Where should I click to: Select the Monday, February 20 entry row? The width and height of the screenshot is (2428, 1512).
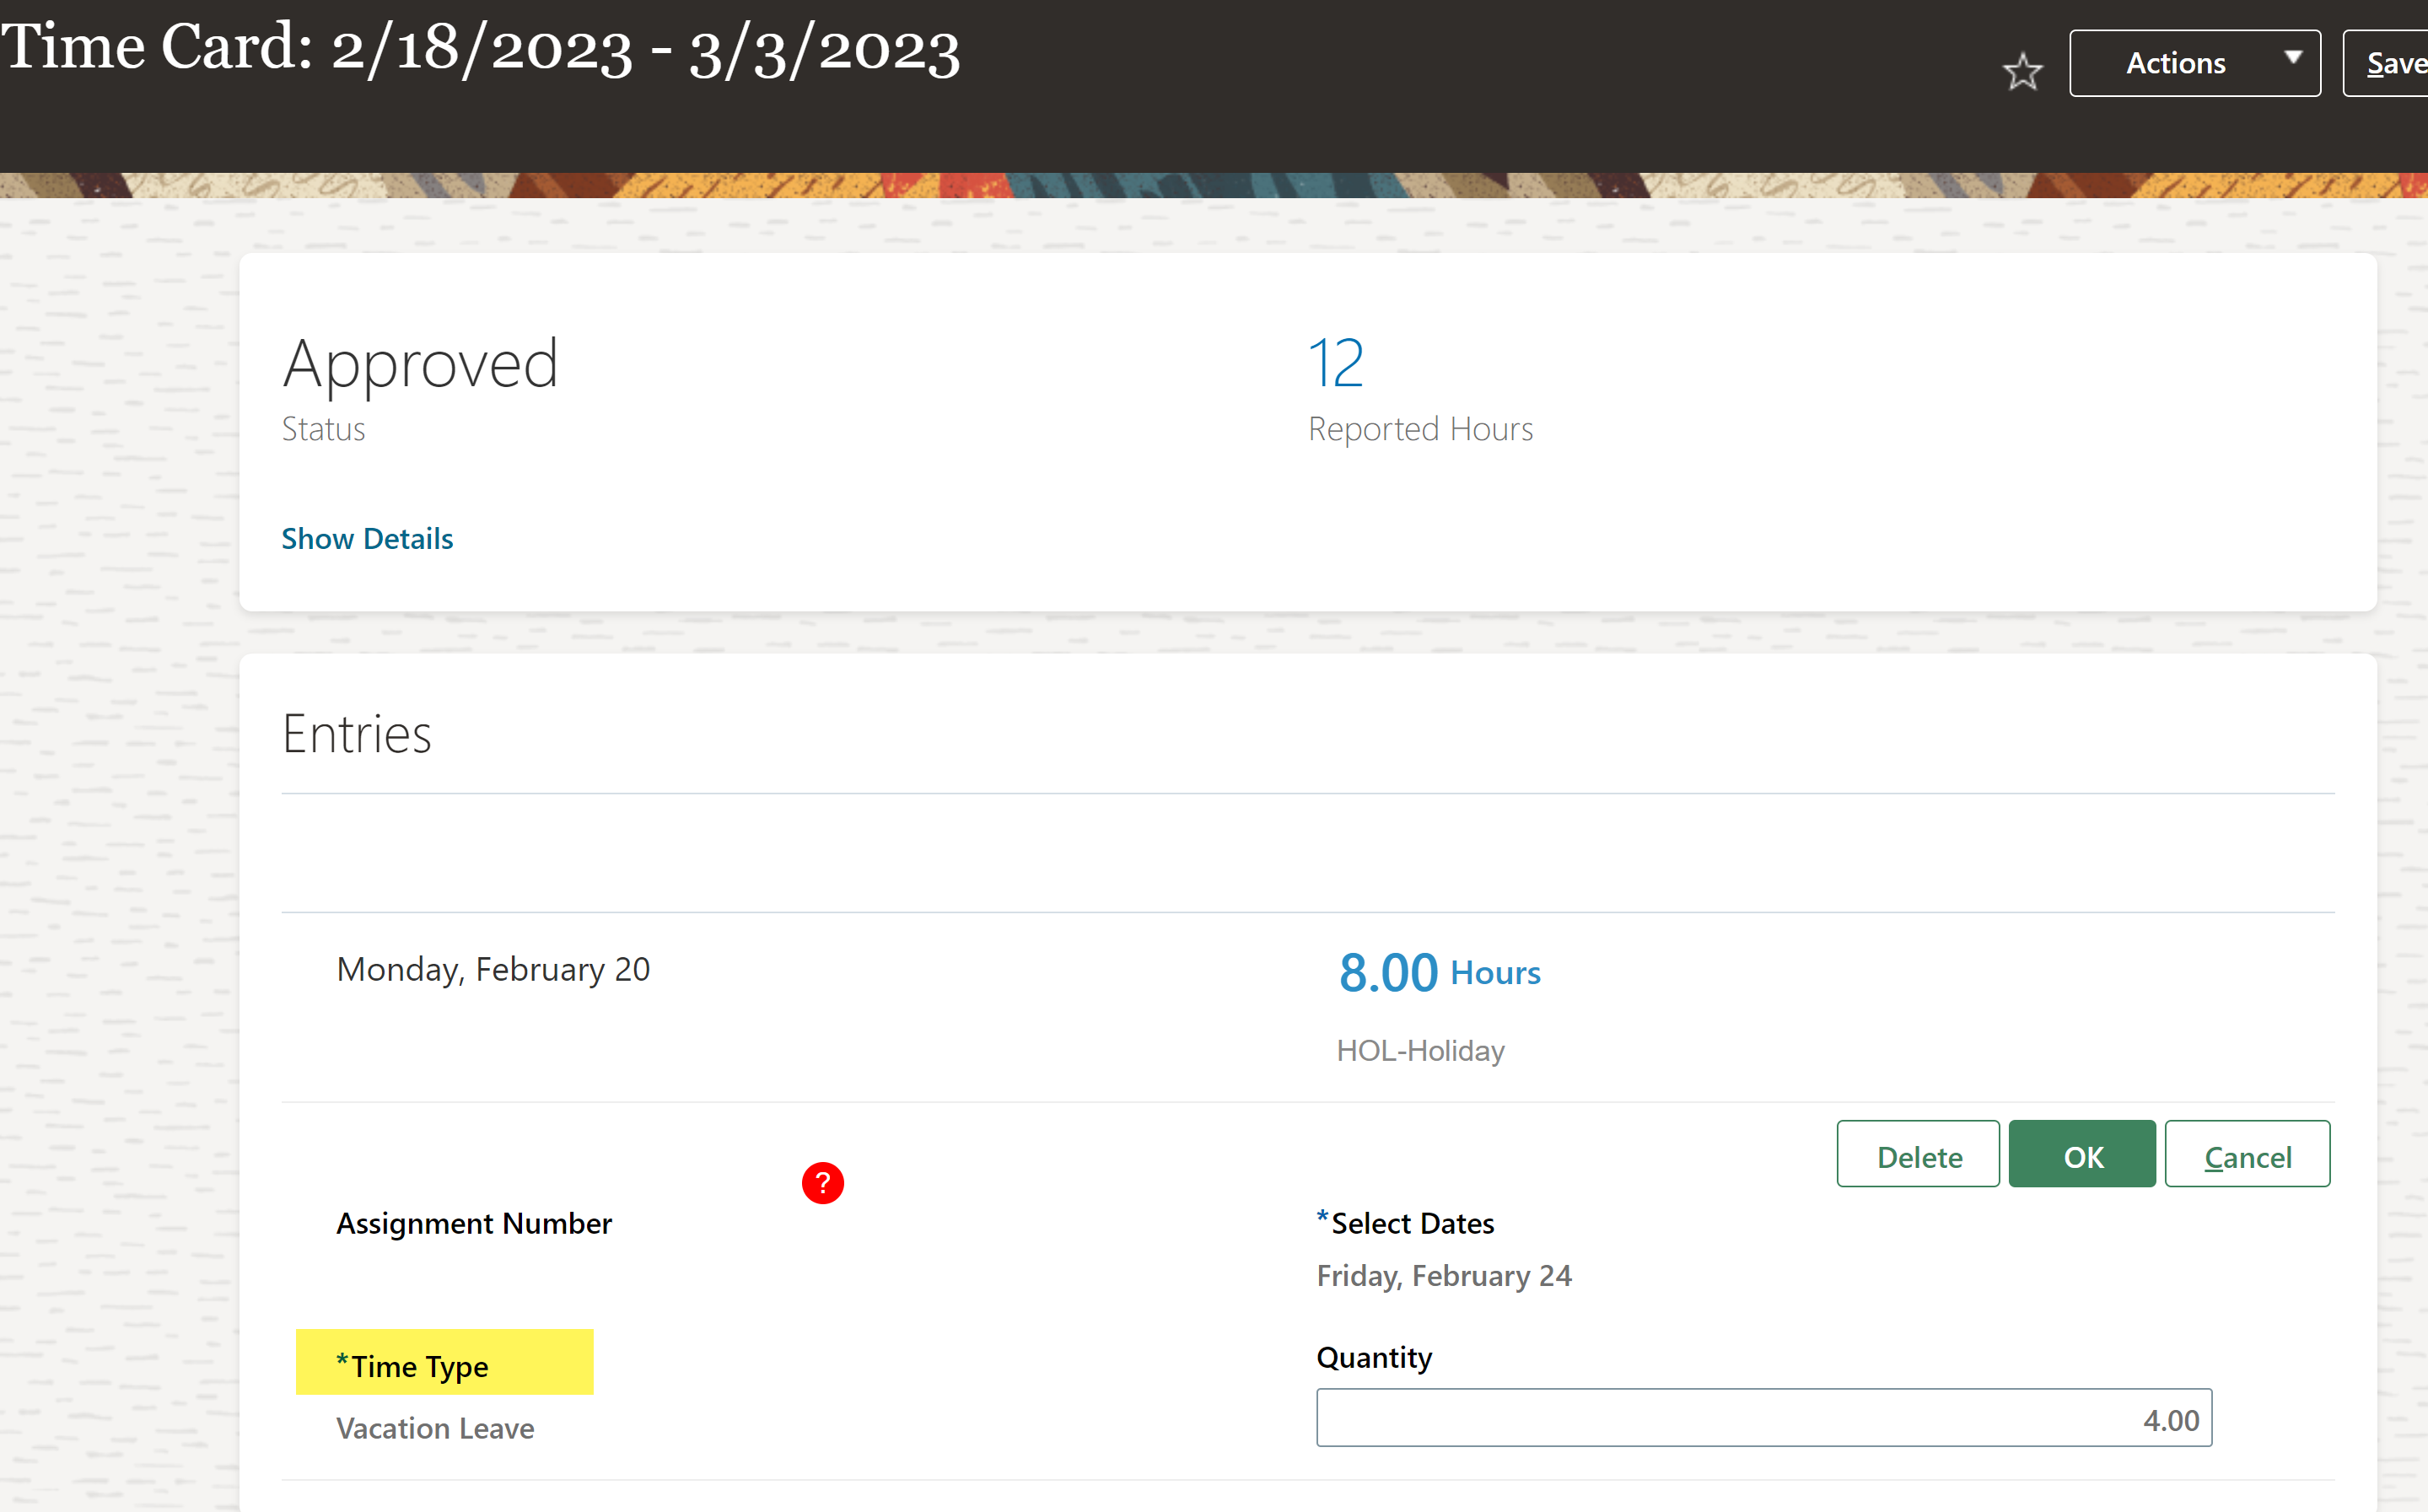tap(494, 968)
